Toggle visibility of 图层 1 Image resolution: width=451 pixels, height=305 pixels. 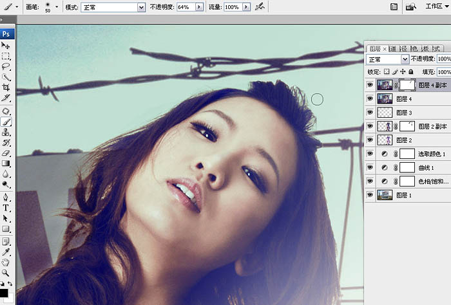[x=370, y=195]
